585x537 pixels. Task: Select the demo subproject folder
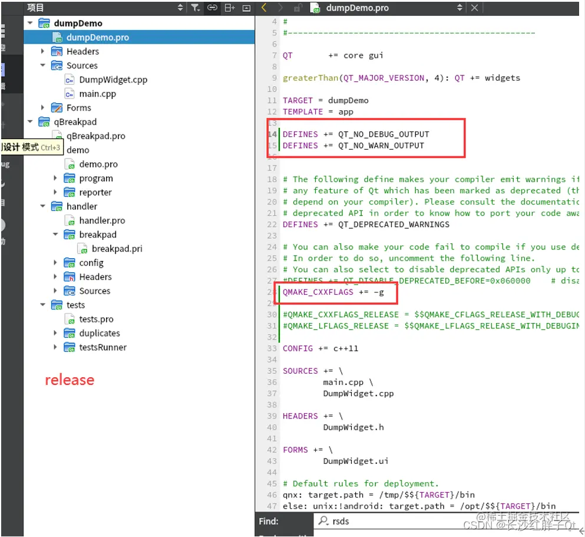tap(78, 150)
